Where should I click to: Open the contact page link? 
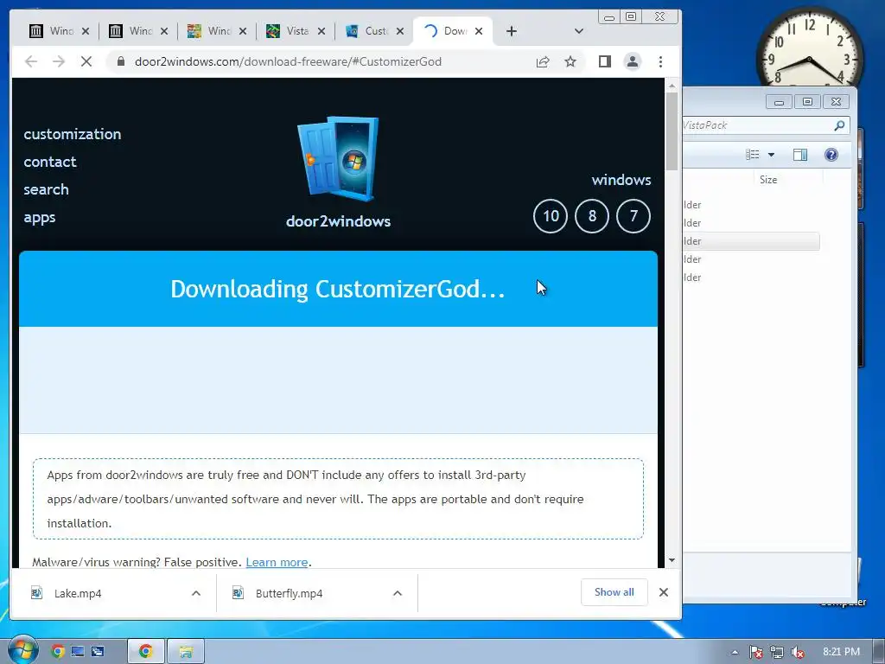coord(49,162)
